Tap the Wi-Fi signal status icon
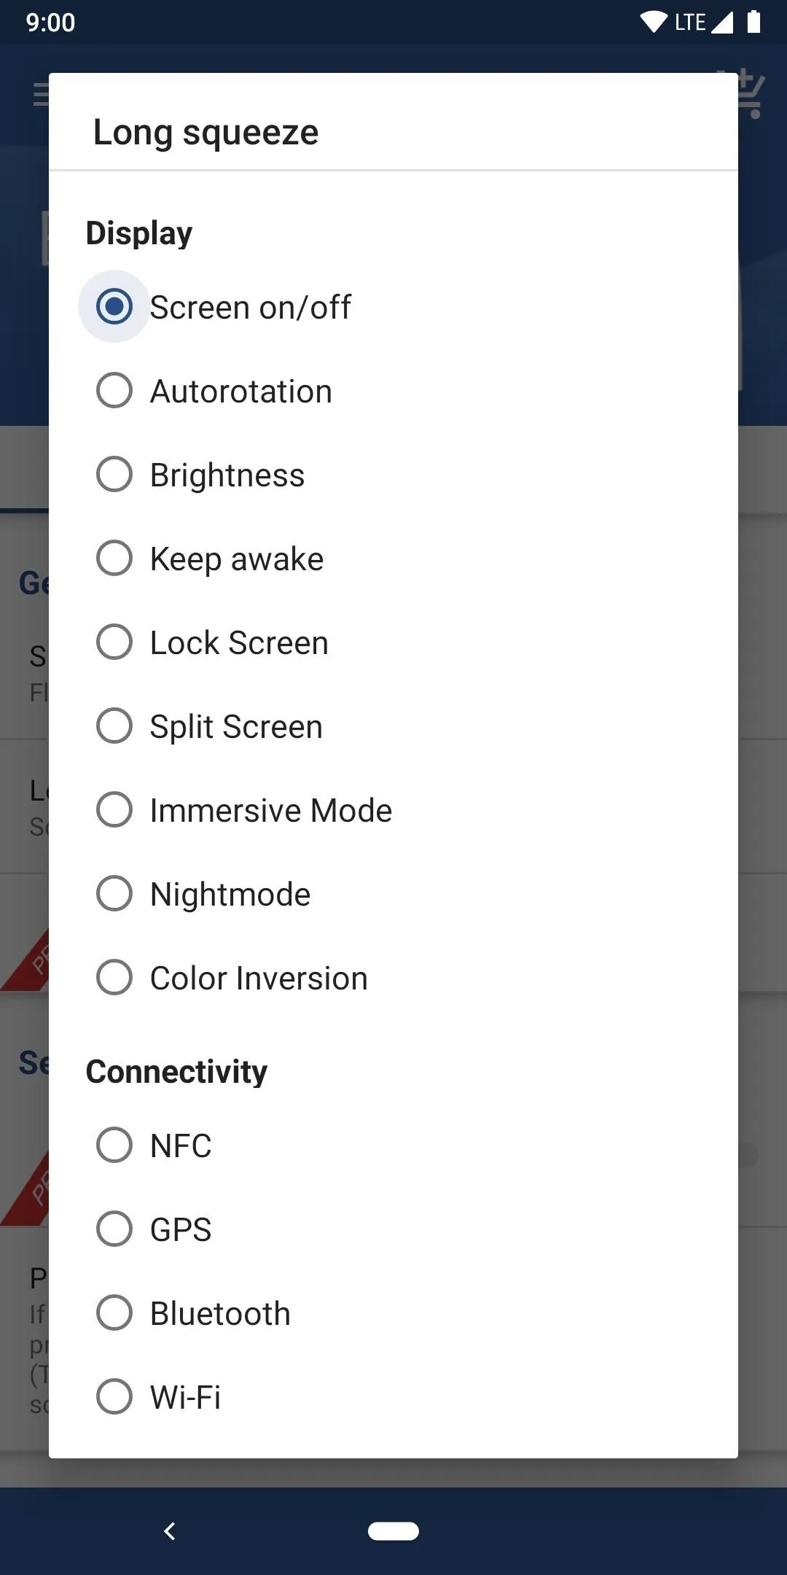Viewport: 787px width, 1575px height. [654, 23]
